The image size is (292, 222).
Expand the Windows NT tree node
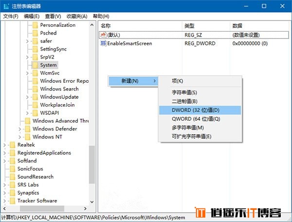20,137
